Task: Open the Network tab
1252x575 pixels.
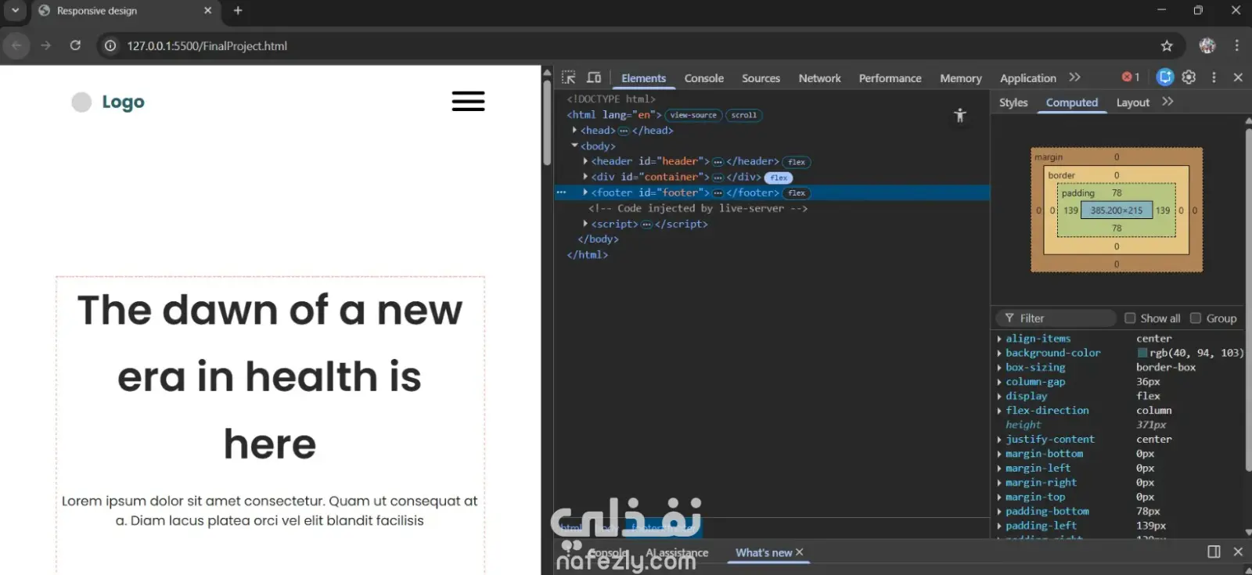Action: (x=819, y=78)
